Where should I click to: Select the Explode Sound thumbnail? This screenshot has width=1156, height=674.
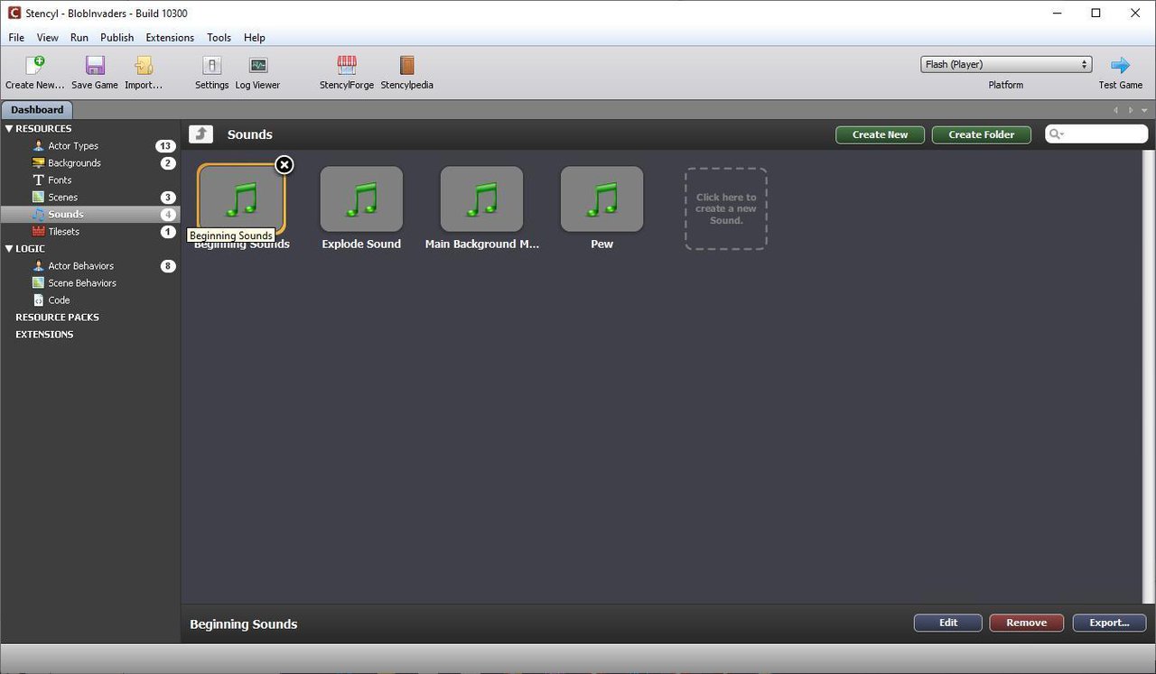(361, 199)
